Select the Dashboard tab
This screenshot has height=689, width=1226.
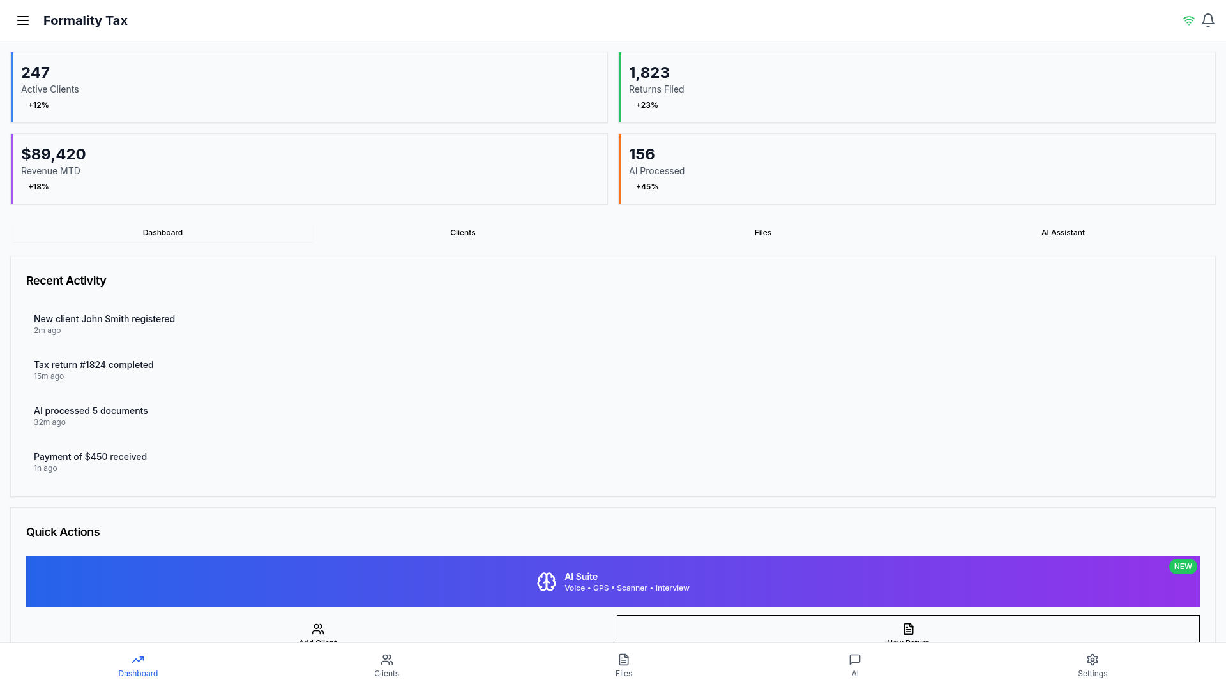point(162,233)
